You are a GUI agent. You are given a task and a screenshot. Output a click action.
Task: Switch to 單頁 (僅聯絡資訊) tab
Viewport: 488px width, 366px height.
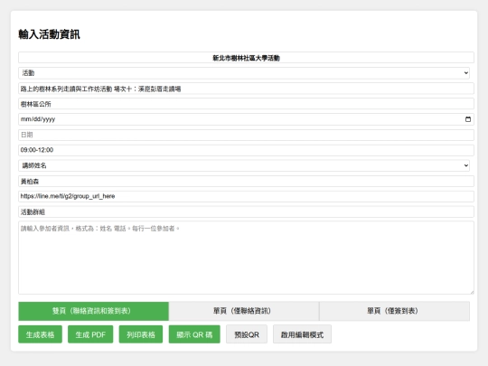click(x=244, y=311)
